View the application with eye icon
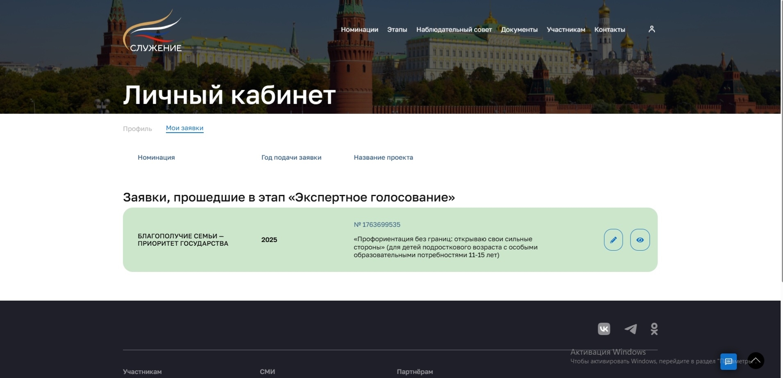 640,240
